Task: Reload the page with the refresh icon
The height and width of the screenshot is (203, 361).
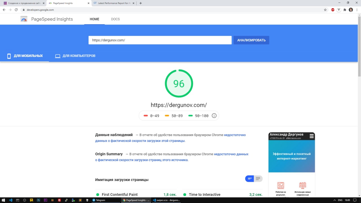Action: [x=16, y=10]
